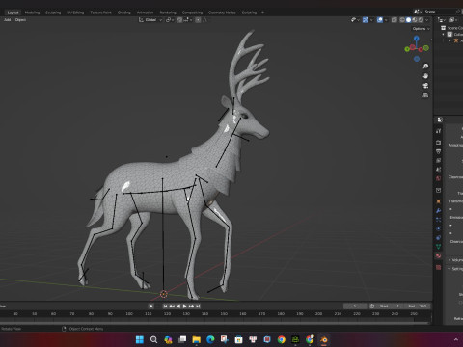Open the zoom view gizmo
The image size is (463, 347).
click(x=425, y=67)
